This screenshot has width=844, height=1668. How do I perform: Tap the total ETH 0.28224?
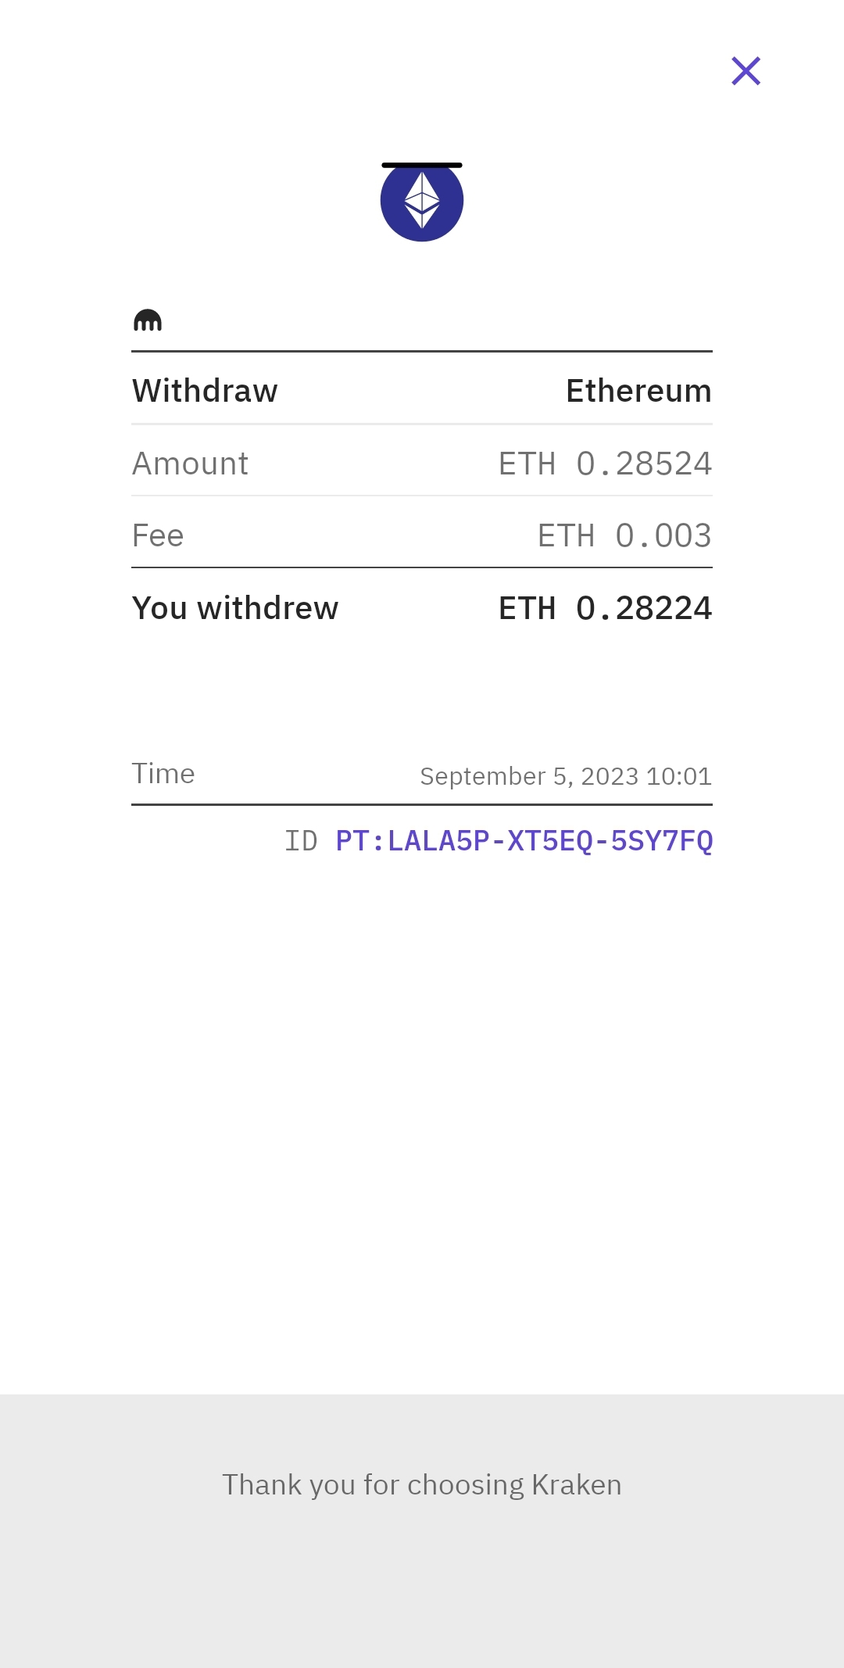pos(605,608)
